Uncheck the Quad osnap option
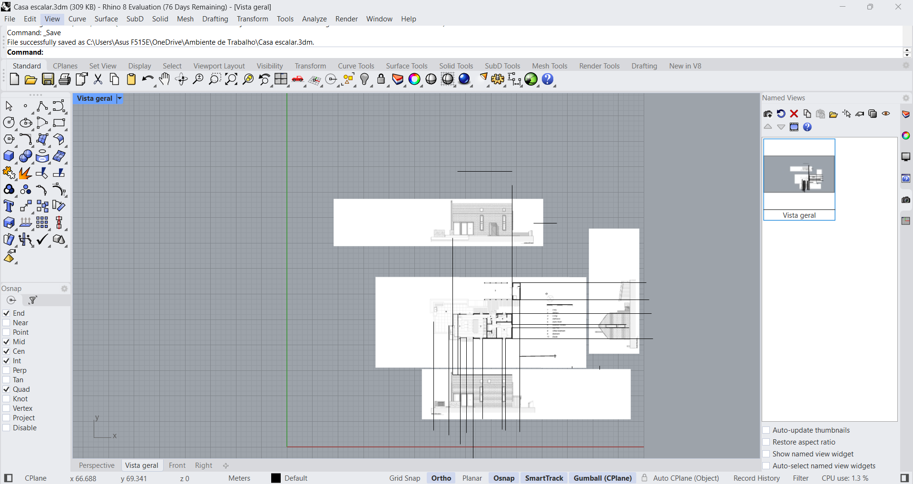 click(x=7, y=389)
